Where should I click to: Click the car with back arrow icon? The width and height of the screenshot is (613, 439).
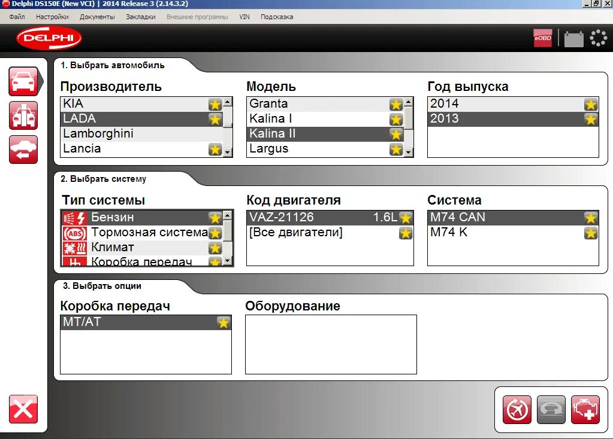pos(23,150)
